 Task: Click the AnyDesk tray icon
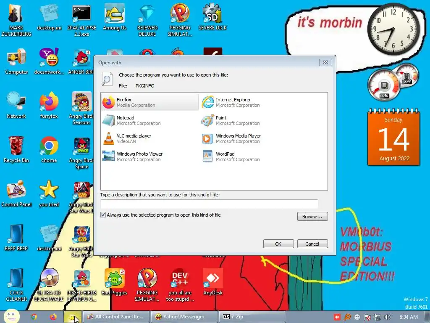[x=337, y=317]
